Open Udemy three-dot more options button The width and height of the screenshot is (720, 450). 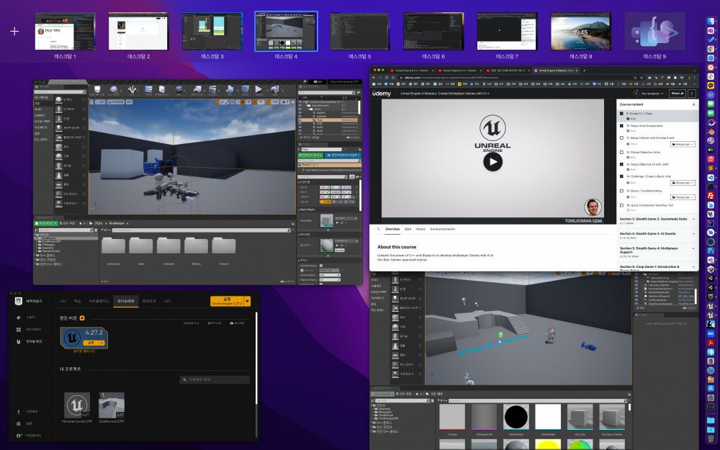(691, 93)
